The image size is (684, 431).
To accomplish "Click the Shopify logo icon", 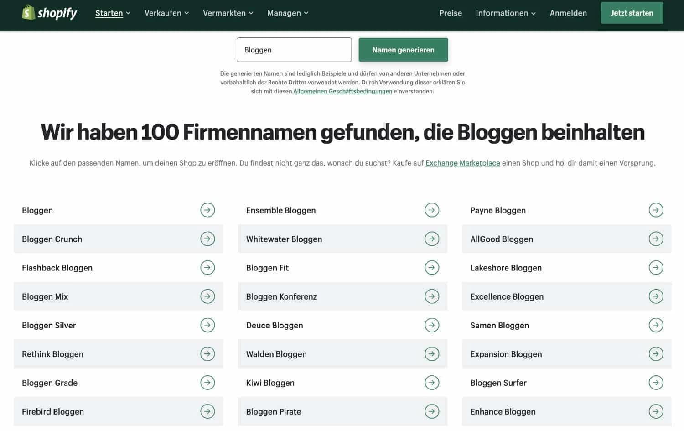I will (28, 12).
